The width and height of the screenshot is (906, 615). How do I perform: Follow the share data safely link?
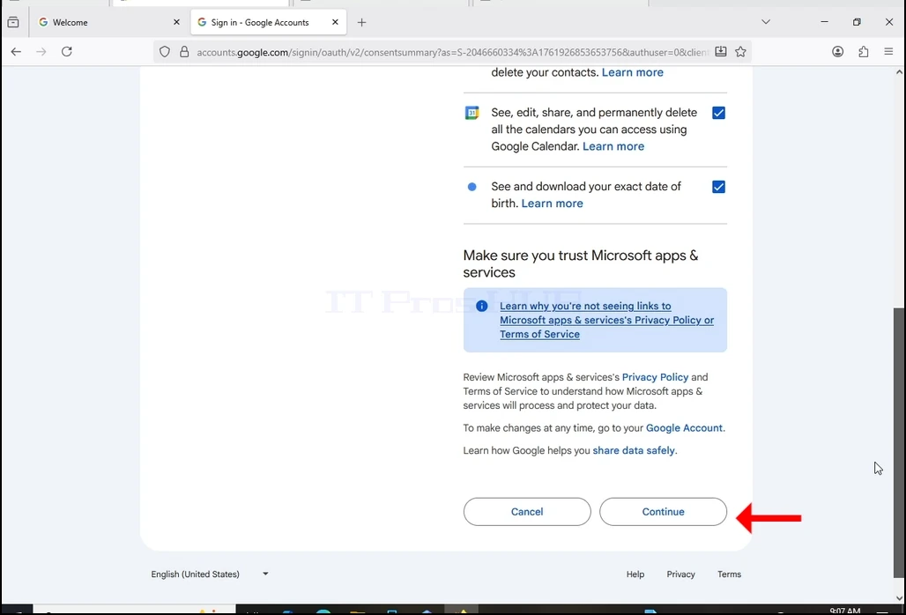[634, 450]
